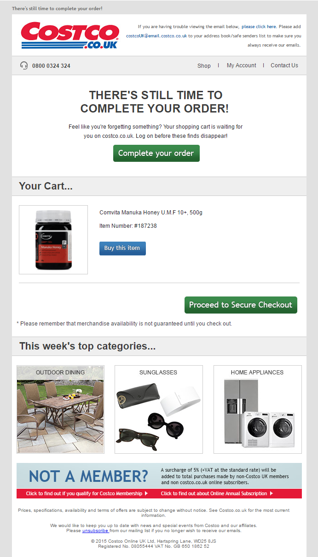Click the Costco.co.uk logo
Image resolution: width=318 pixels, height=557 pixels.
tap(70, 36)
